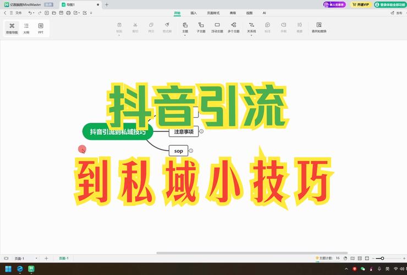407x275 pixels.
Task: Click the share icon in quick toolbar
Action: 85,13
